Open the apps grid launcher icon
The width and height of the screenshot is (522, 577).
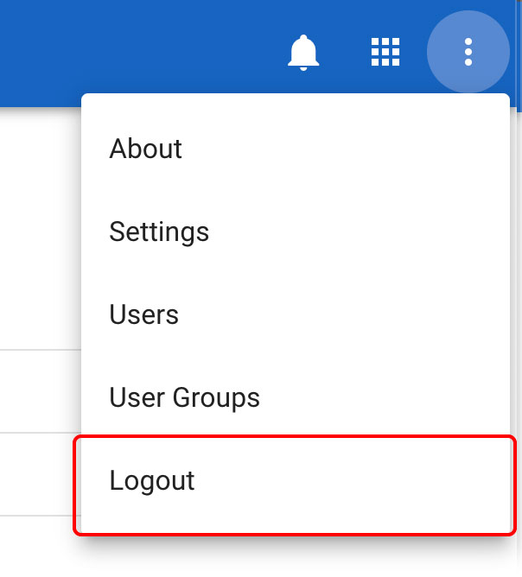(x=385, y=52)
